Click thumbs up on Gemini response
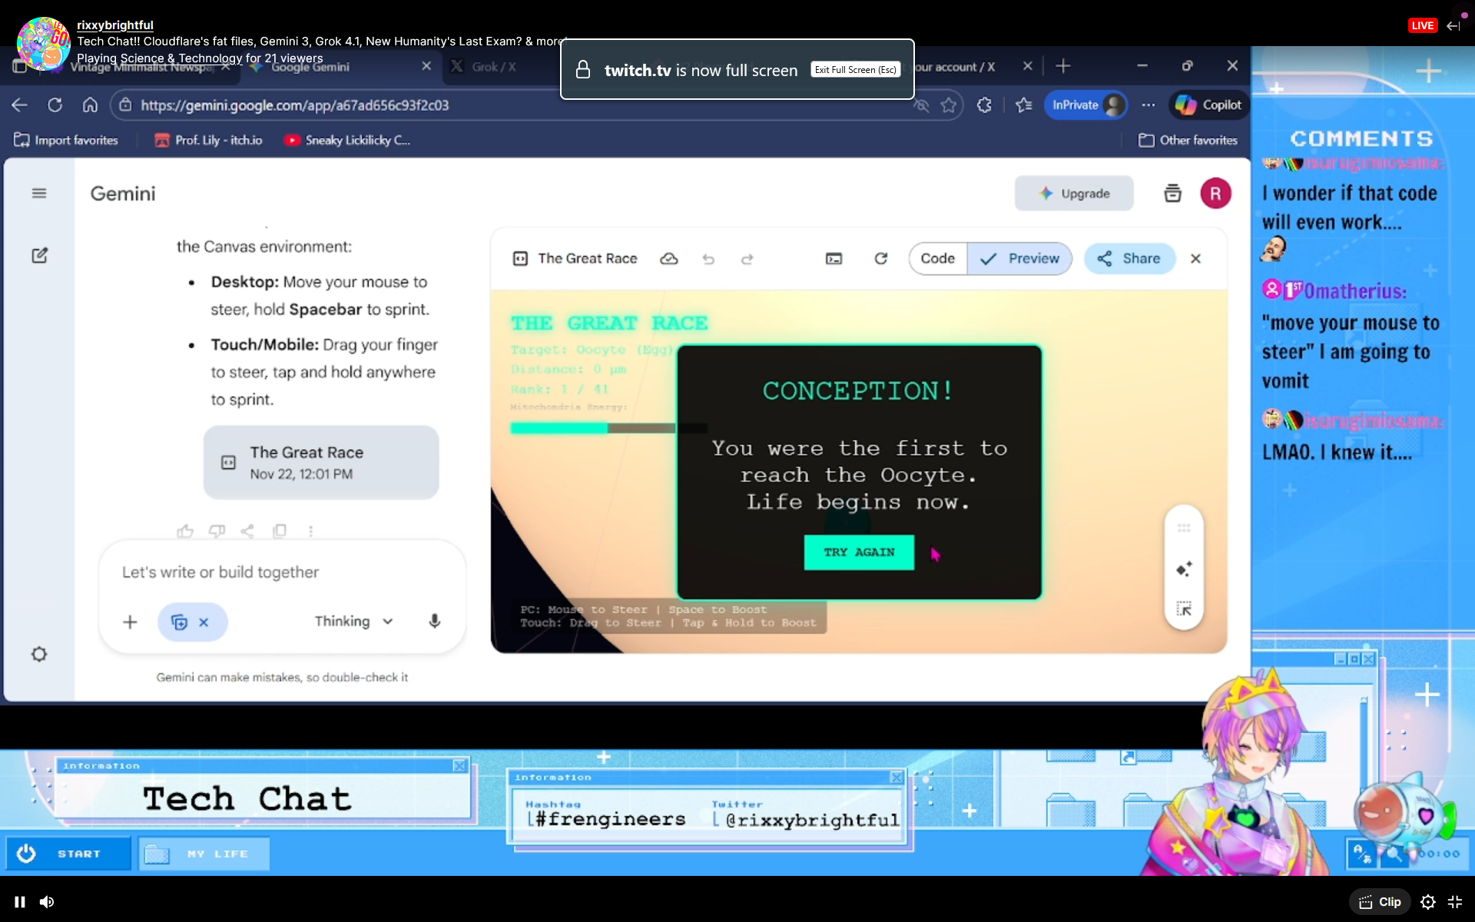The image size is (1475, 922). click(x=185, y=531)
